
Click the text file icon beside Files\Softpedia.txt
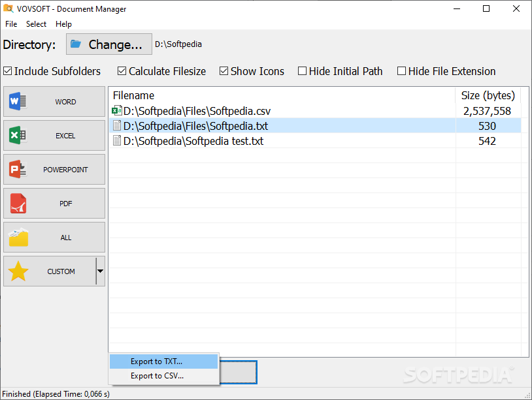117,126
